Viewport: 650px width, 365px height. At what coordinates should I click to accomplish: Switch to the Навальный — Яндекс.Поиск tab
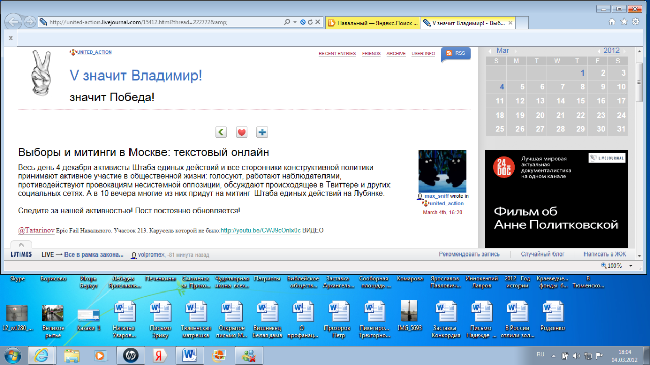[x=373, y=23]
